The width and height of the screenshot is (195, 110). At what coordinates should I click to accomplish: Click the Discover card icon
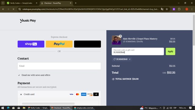pyautogui.click(x=90, y=94)
